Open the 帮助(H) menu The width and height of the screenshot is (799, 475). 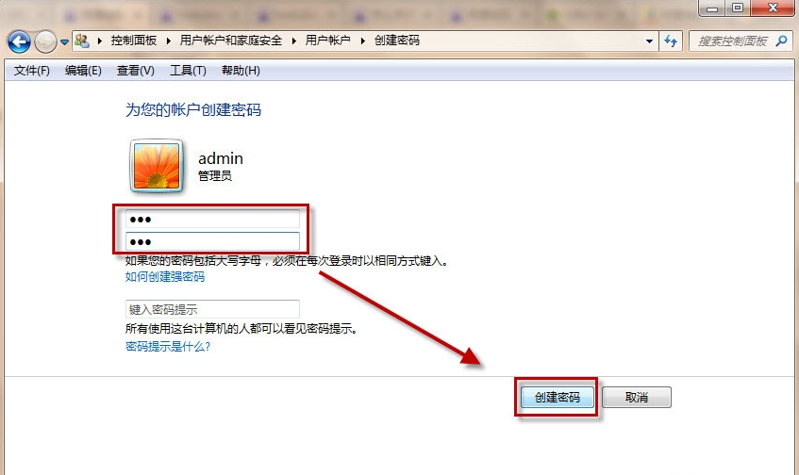pyautogui.click(x=240, y=71)
